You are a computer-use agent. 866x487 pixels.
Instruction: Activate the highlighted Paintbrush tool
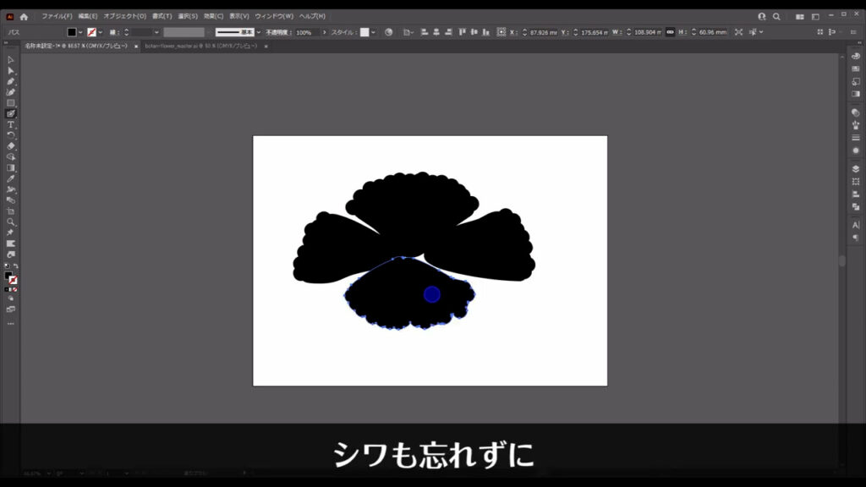click(x=10, y=114)
